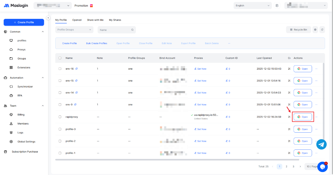Image resolution: width=333 pixels, height=175 pixels.
Task: Click the pin icon next to env-16
Action: click(x=77, y=69)
